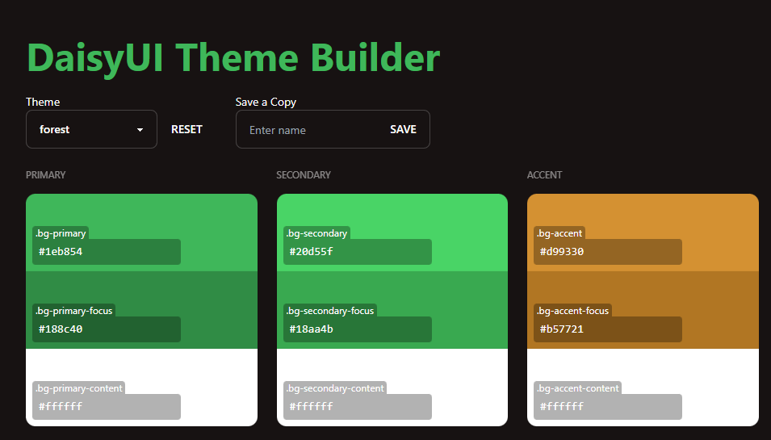Viewport: 771px width, 440px height.
Task: Click the .bg-accent label
Action: [x=559, y=233]
